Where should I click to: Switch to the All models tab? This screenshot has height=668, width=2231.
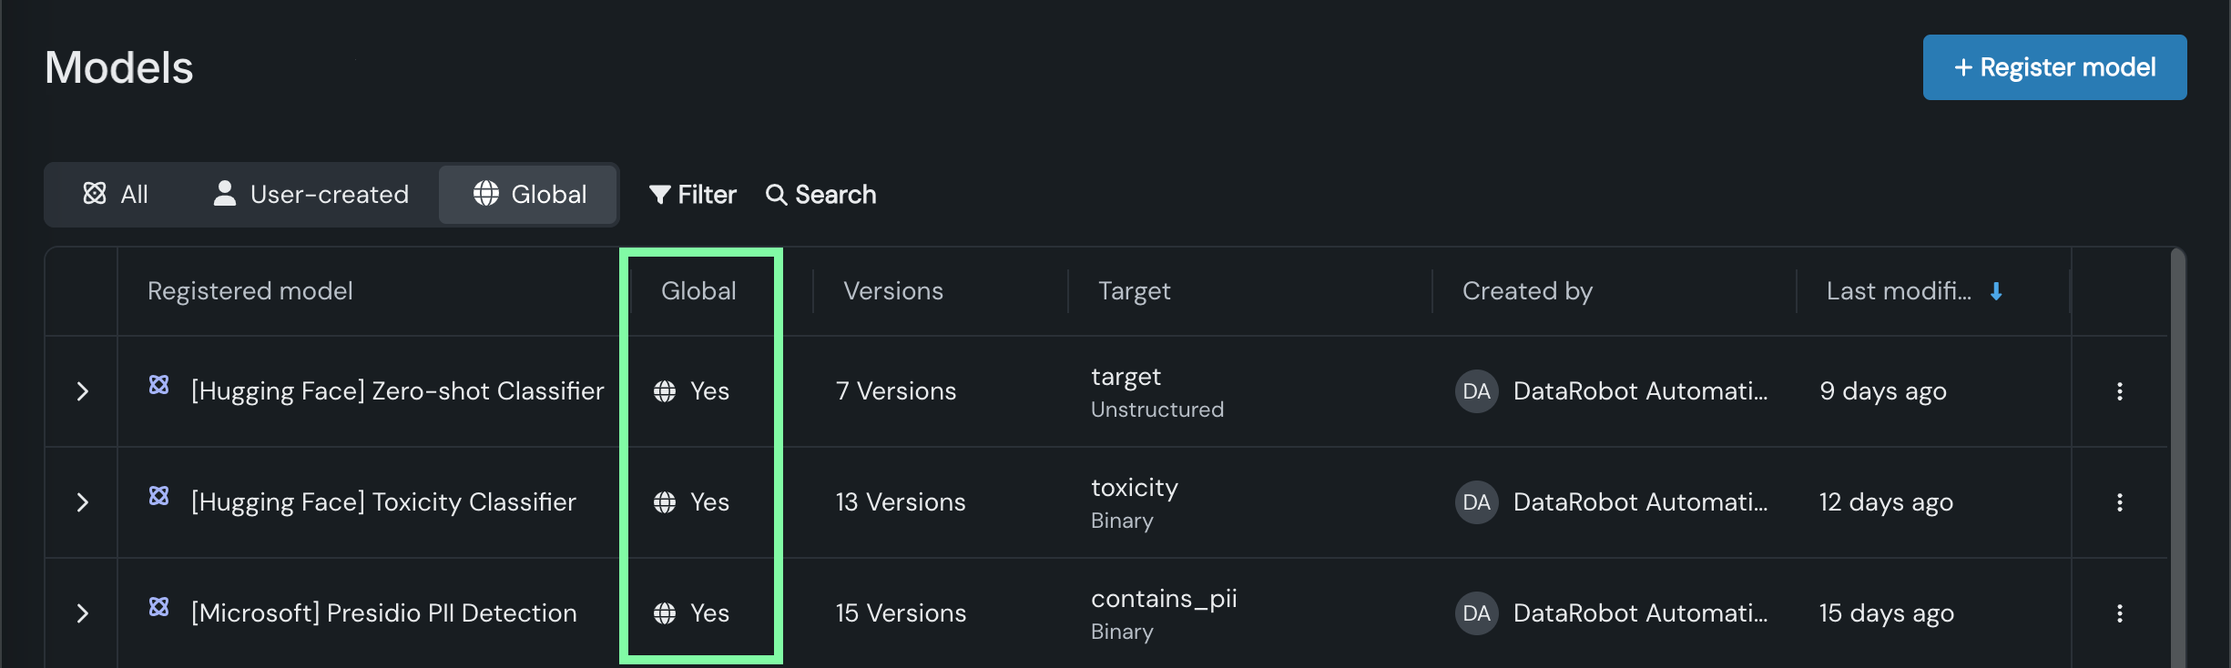116,194
